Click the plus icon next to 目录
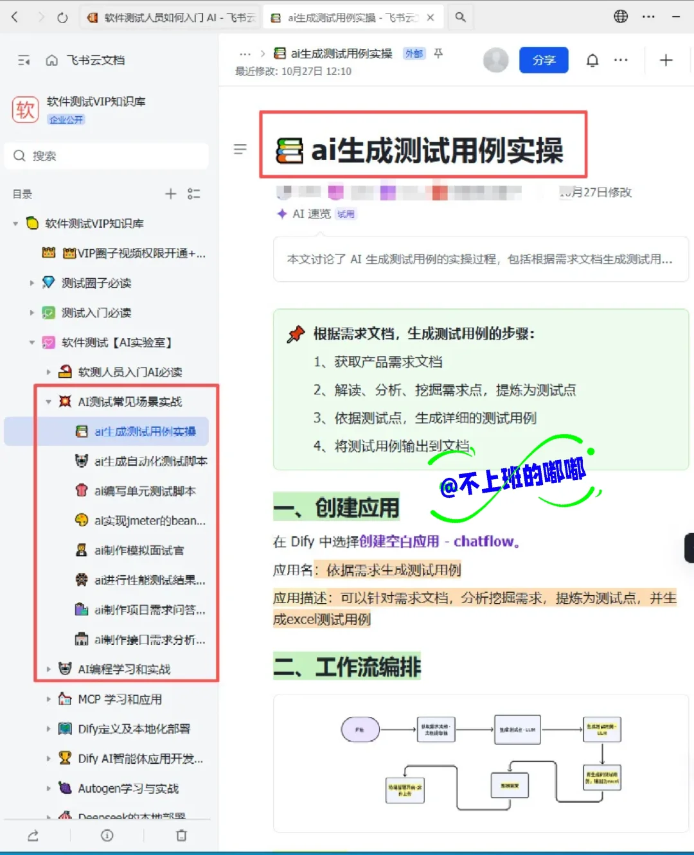This screenshot has width=694, height=855. pos(170,193)
